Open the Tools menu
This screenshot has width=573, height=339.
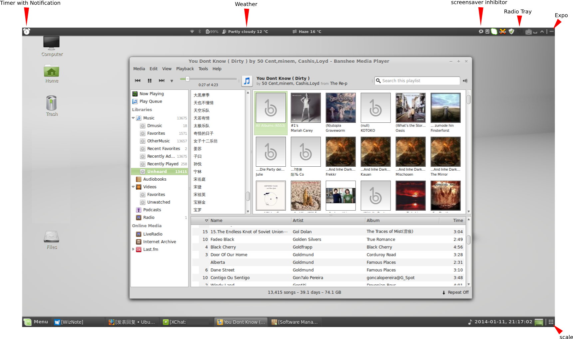[x=203, y=69]
